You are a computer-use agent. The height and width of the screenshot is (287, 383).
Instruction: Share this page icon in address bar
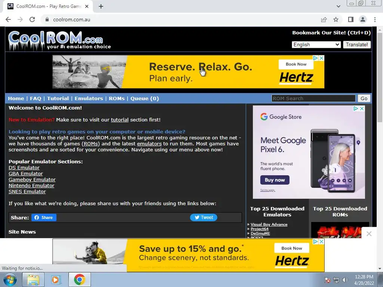tap(324, 19)
